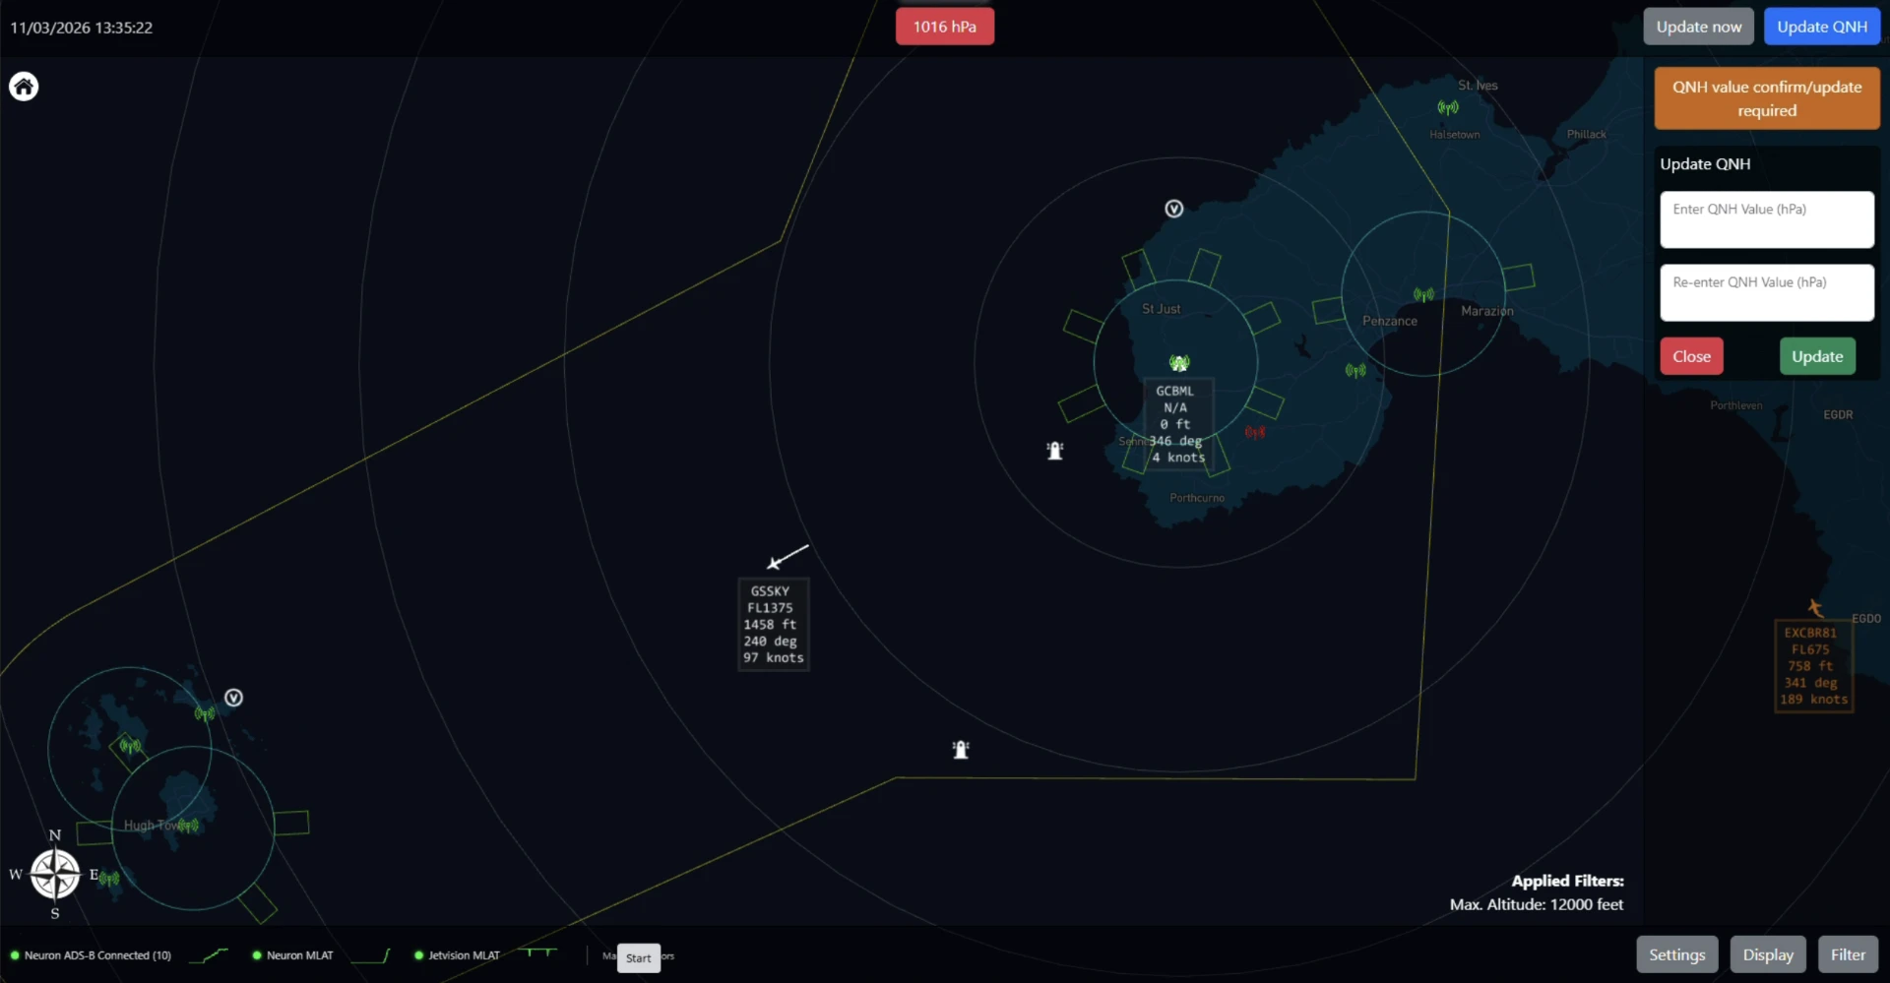
Task: Click the Neuron ADS-B signal graph
Action: point(209,955)
